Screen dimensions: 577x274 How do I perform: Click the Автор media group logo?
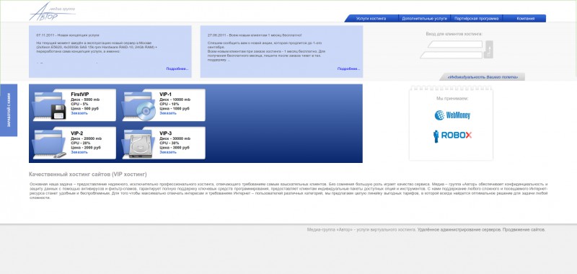point(52,12)
